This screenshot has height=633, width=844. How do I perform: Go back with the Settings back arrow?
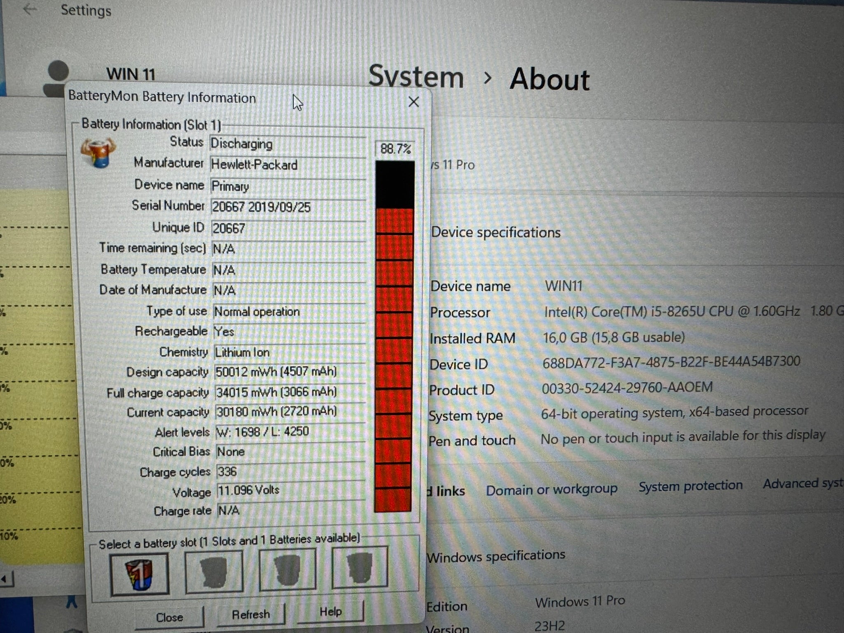pos(30,9)
